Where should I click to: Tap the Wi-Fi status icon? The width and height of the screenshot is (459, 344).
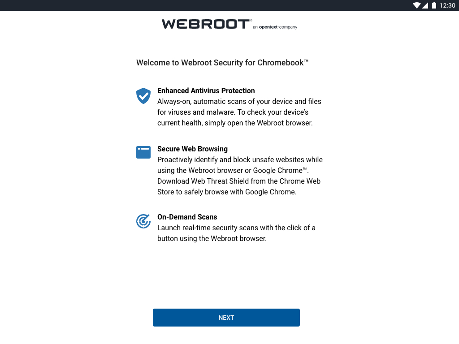pyautogui.click(x=417, y=5)
